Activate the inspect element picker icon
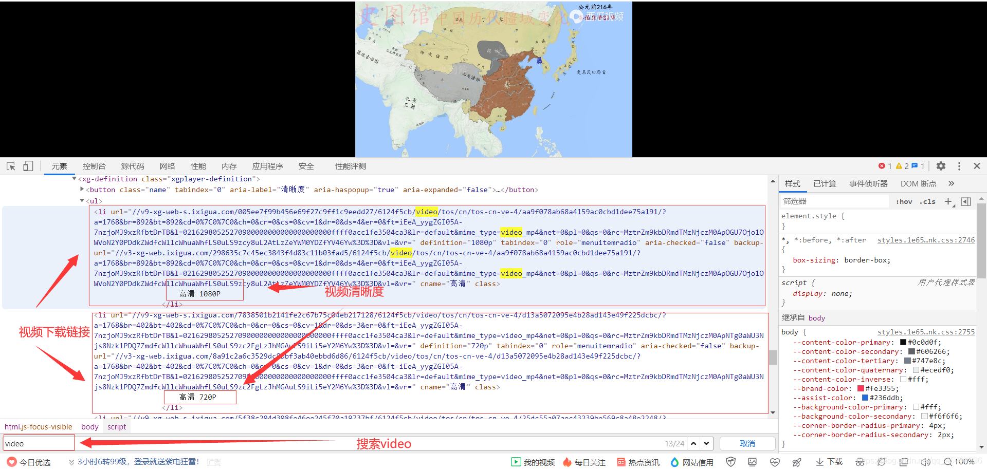Screen dimensions: 987x470 [11, 166]
